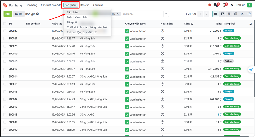
Task: Open the conversations messages icon
Action: [216, 5]
